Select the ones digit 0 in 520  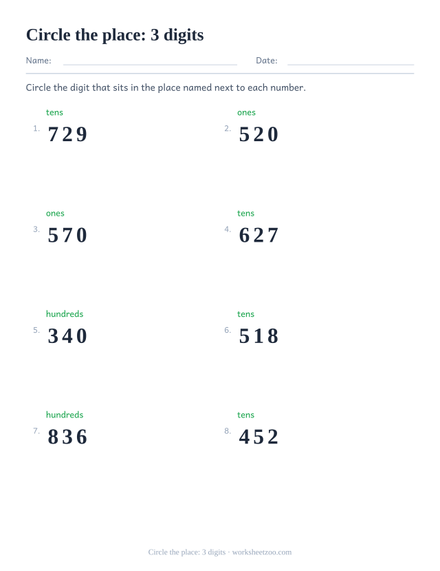coord(273,134)
